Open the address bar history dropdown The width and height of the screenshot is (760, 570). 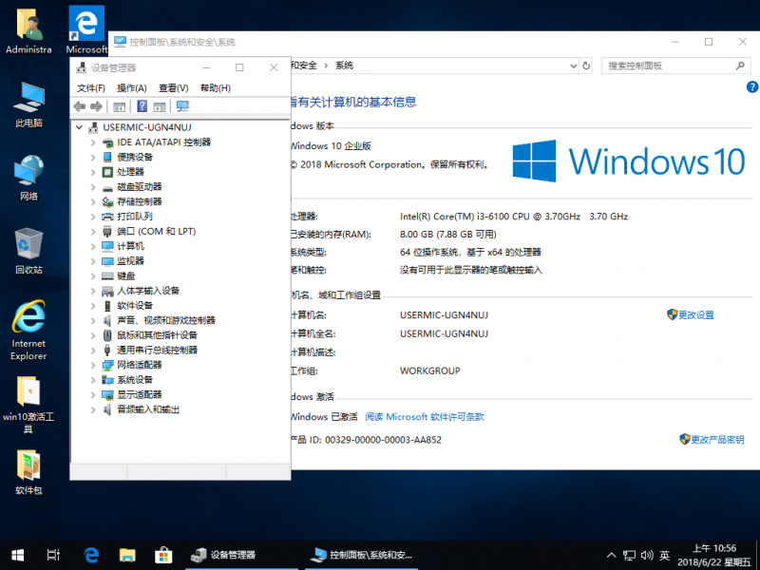coord(574,66)
